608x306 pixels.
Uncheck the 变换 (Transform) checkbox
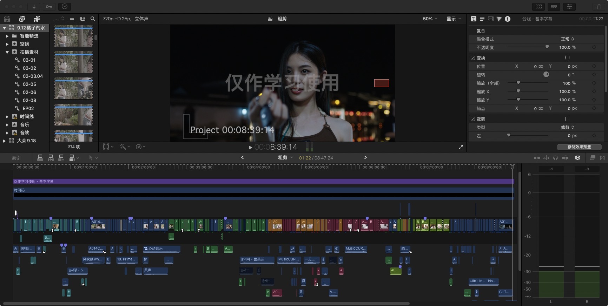473,58
